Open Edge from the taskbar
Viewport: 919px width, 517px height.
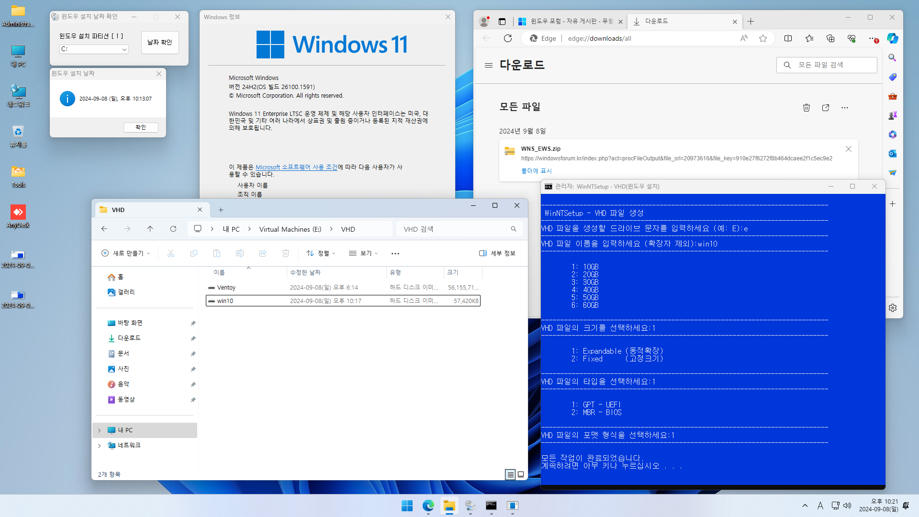[x=428, y=506]
